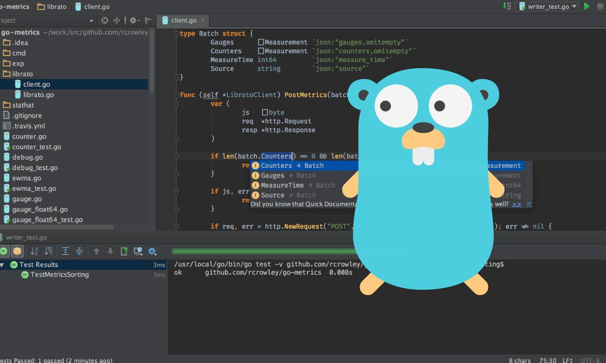Collapse the var block fold marker
606x363 pixels.
coord(176,104)
